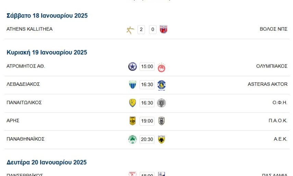The height and width of the screenshot is (176, 293).
Task: Click the Olympiacos red crest
Action: (161, 67)
